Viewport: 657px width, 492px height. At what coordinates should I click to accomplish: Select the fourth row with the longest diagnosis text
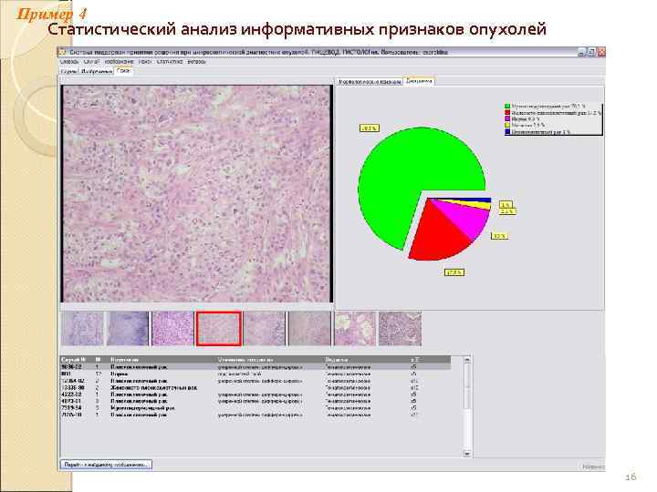(255, 387)
